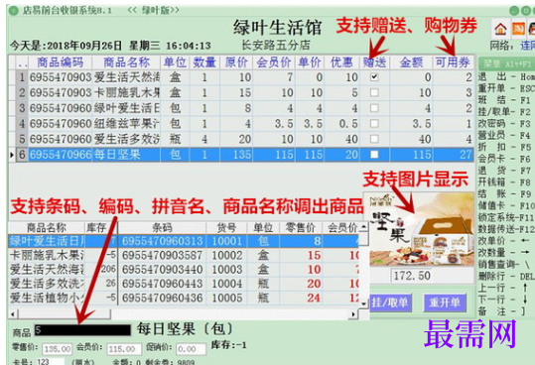Select product barcode 6955470960443

click(162, 284)
